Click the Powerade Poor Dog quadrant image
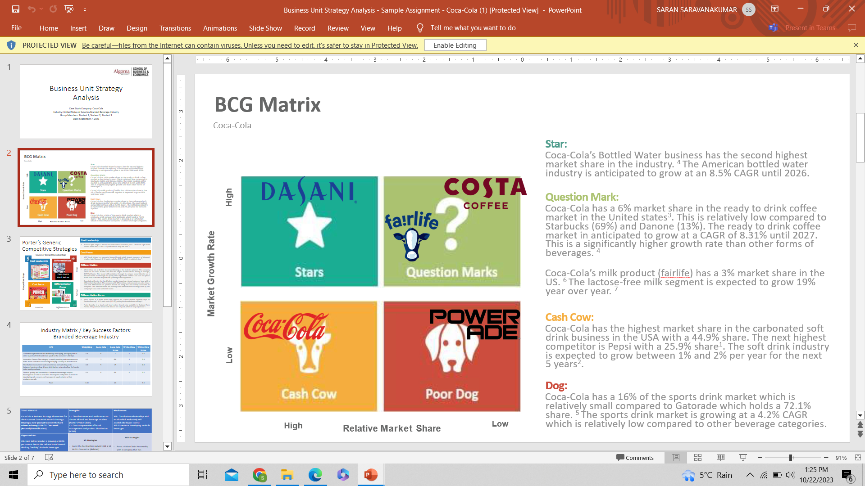The width and height of the screenshot is (865, 486). click(452, 356)
